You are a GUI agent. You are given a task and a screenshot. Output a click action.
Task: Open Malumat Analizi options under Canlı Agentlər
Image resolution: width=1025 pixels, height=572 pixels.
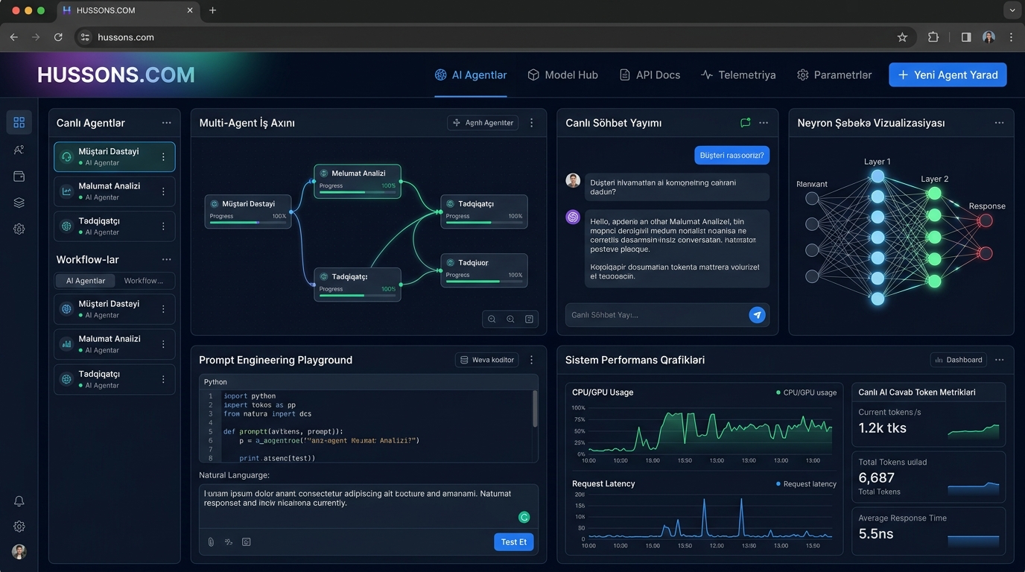pyautogui.click(x=163, y=192)
